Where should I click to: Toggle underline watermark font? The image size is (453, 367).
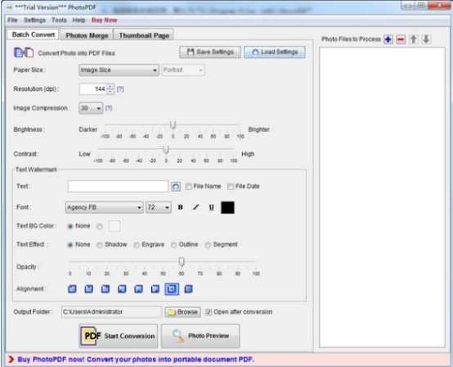click(x=212, y=207)
